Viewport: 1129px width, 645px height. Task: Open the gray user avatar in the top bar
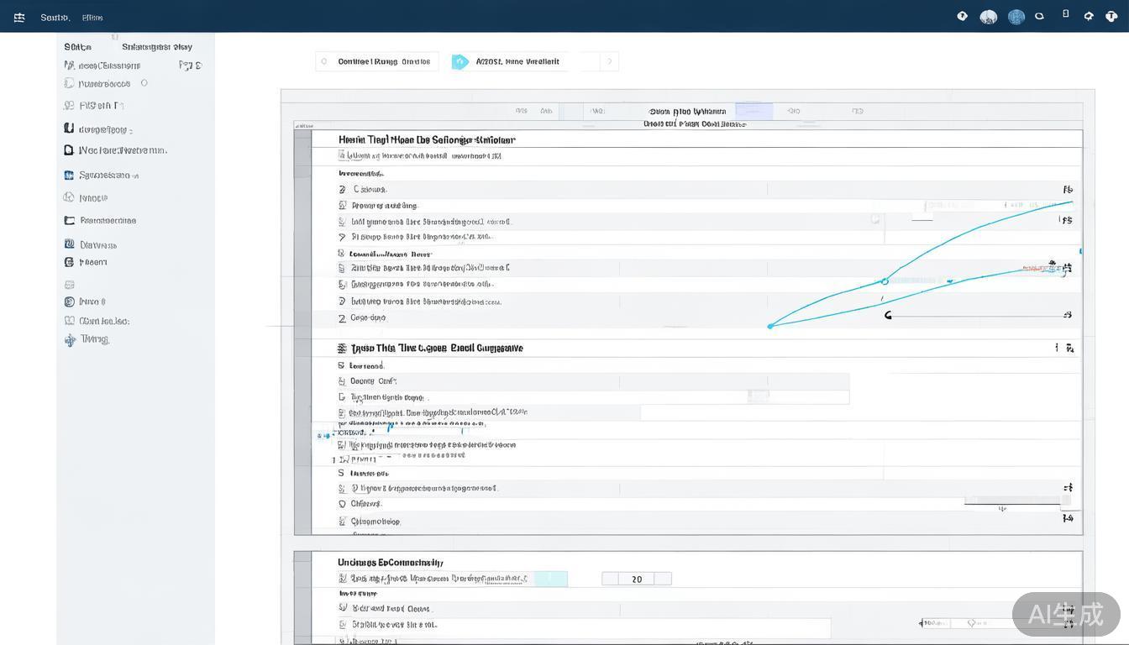click(x=989, y=17)
